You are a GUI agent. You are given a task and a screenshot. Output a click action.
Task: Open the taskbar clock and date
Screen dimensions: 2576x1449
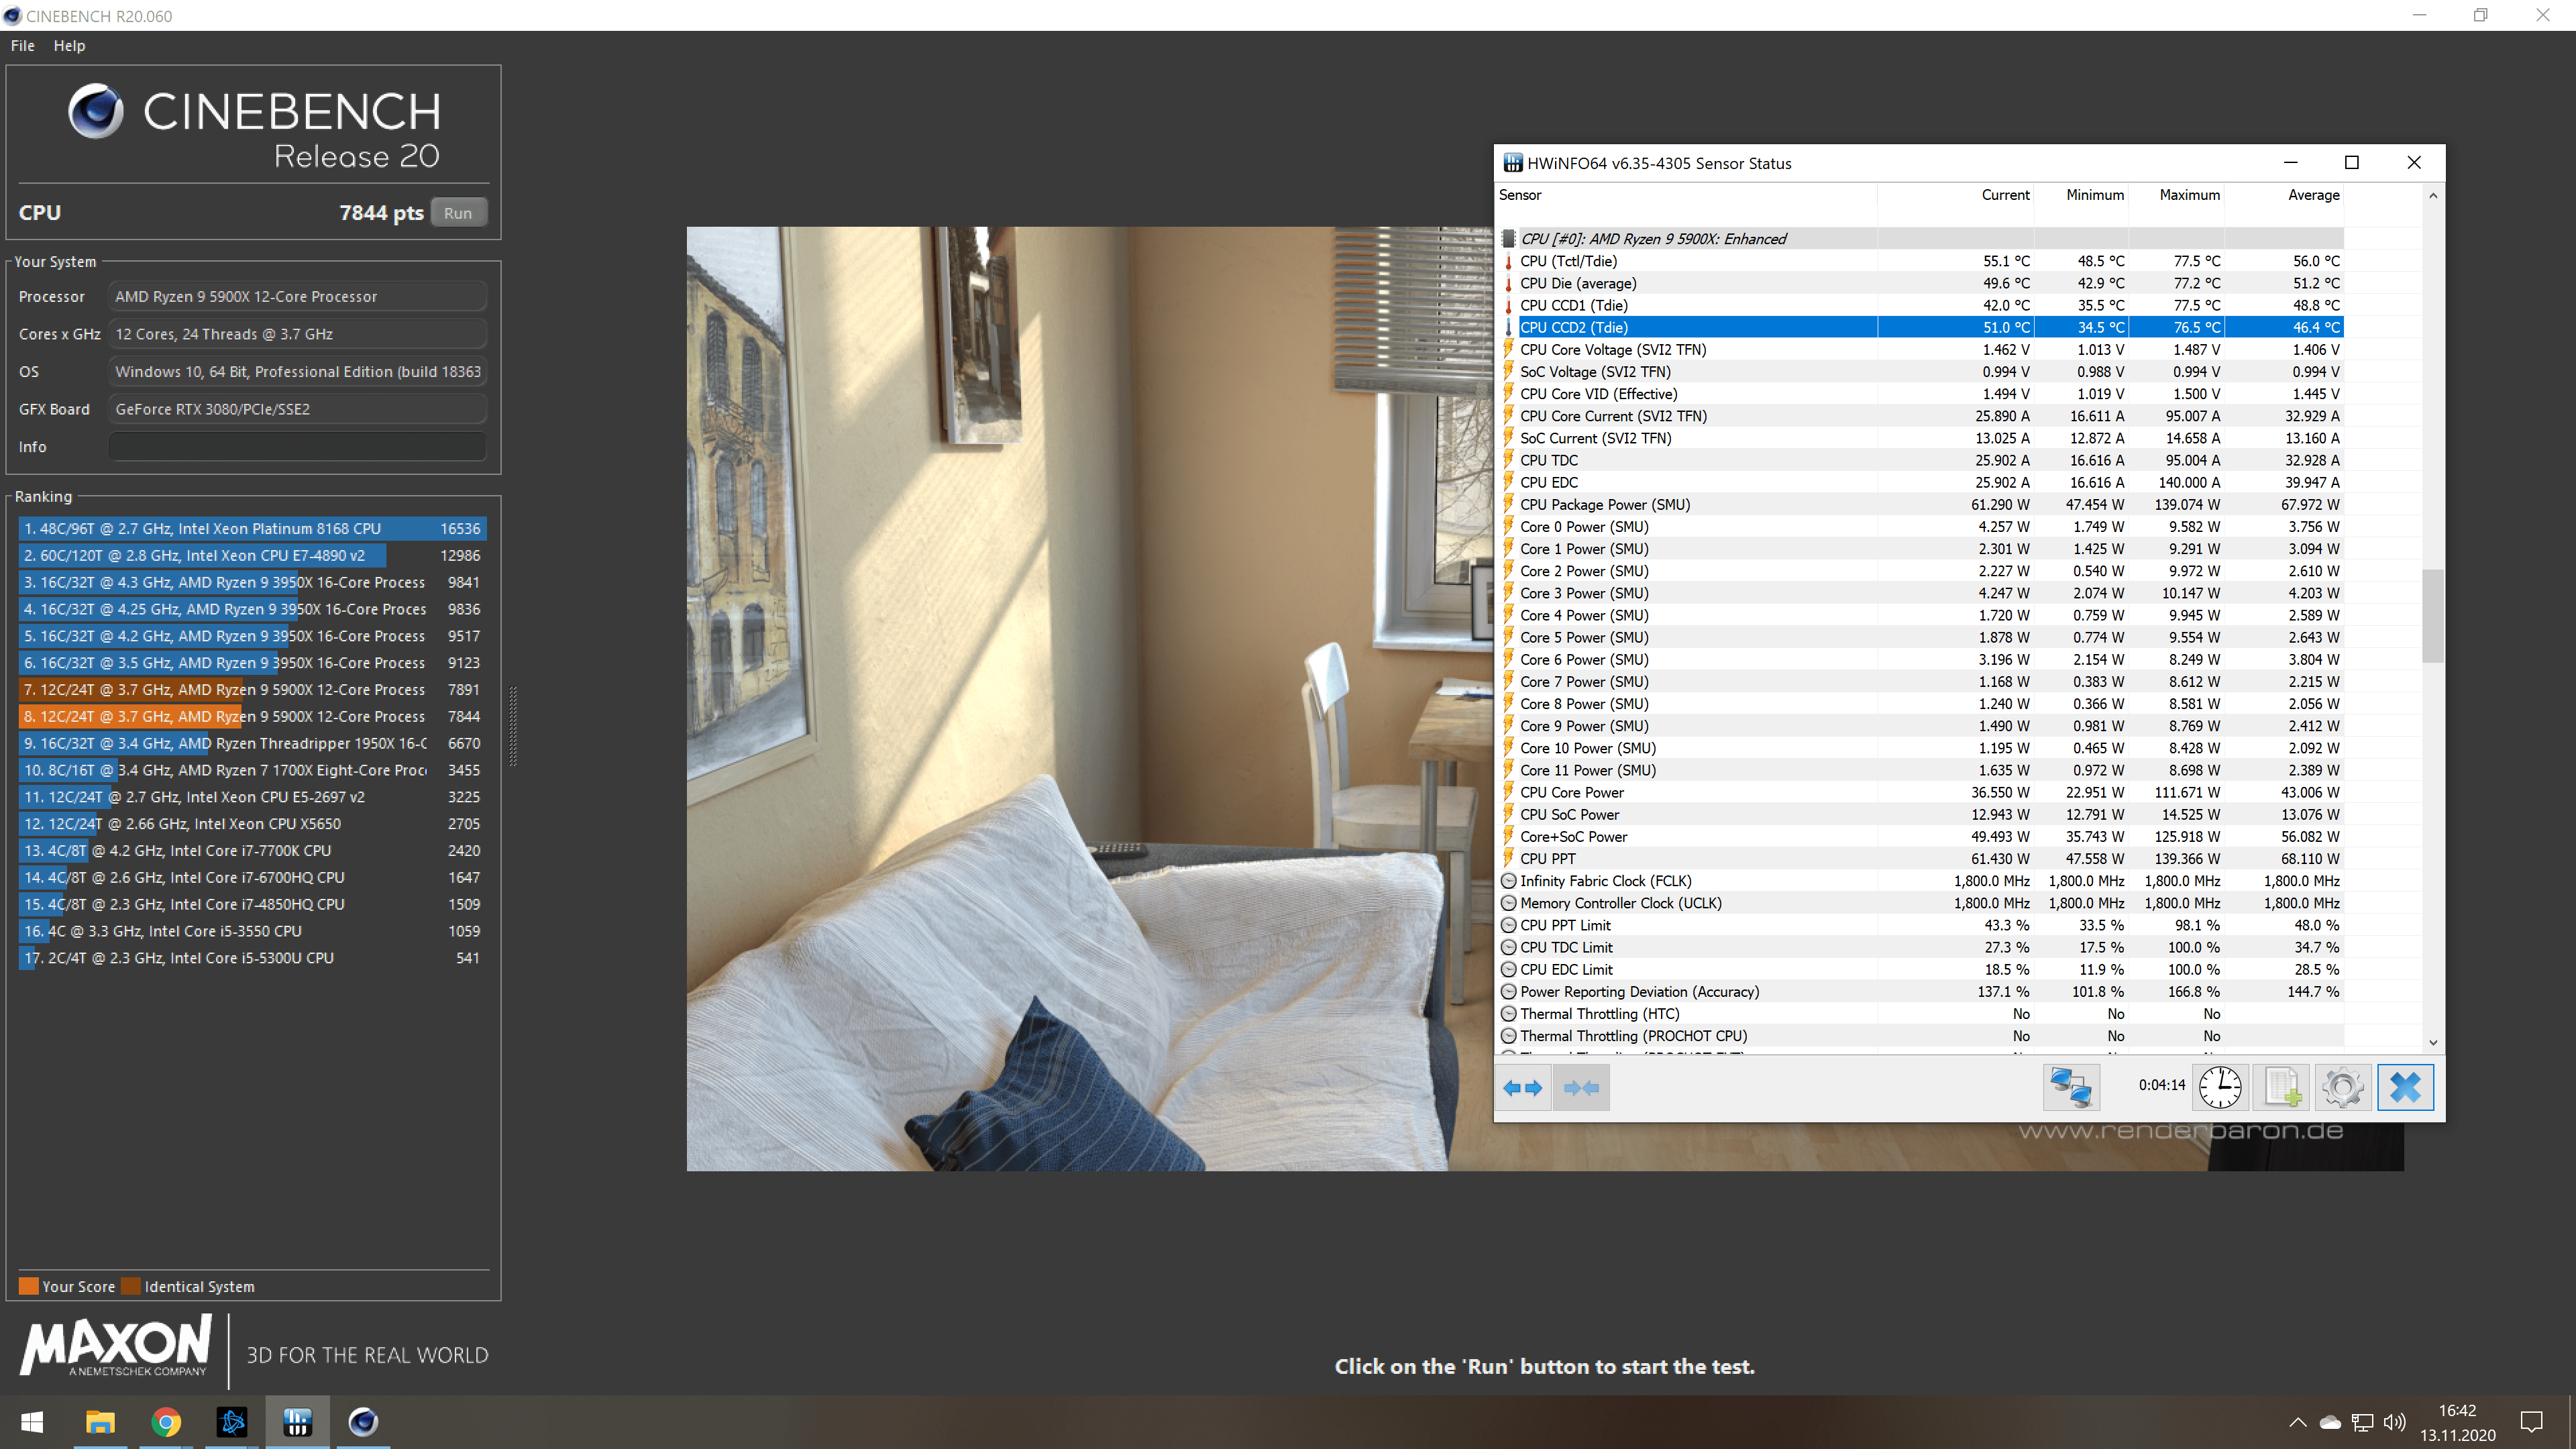[x=2457, y=1422]
